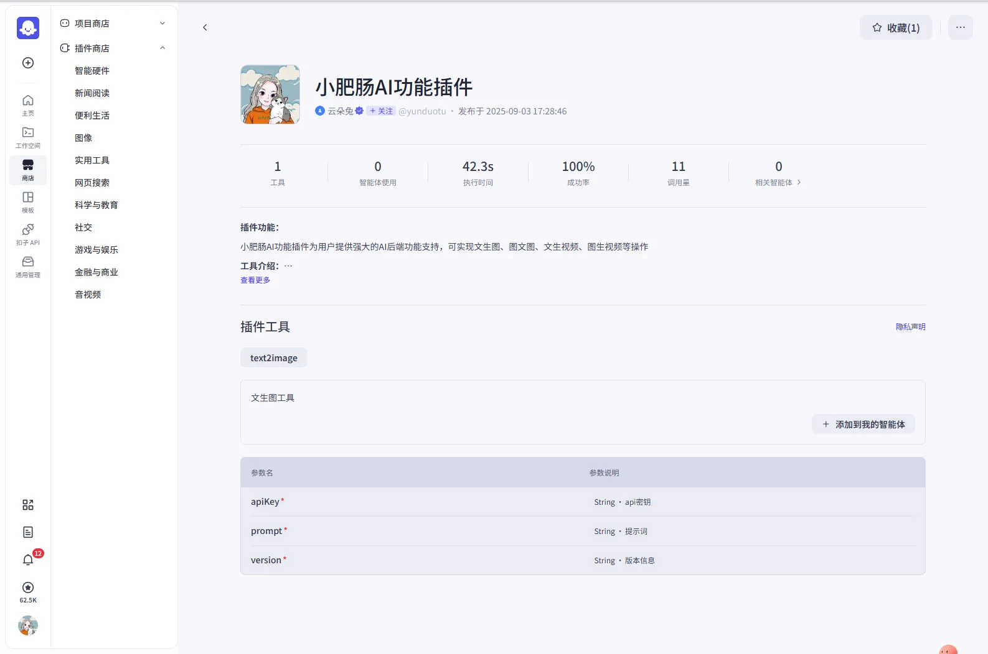Viewport: 988px width, 654px height.
Task: Click the 收藏(1) favorite button
Action: [x=896, y=27]
